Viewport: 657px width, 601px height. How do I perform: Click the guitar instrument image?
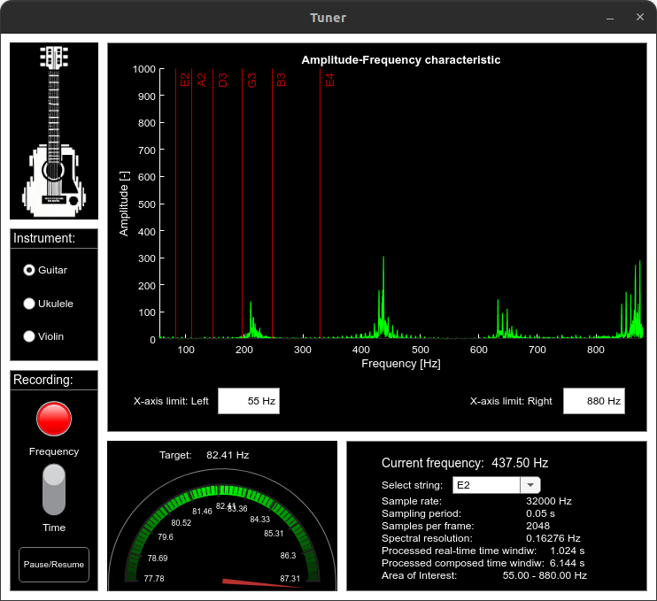(x=54, y=131)
